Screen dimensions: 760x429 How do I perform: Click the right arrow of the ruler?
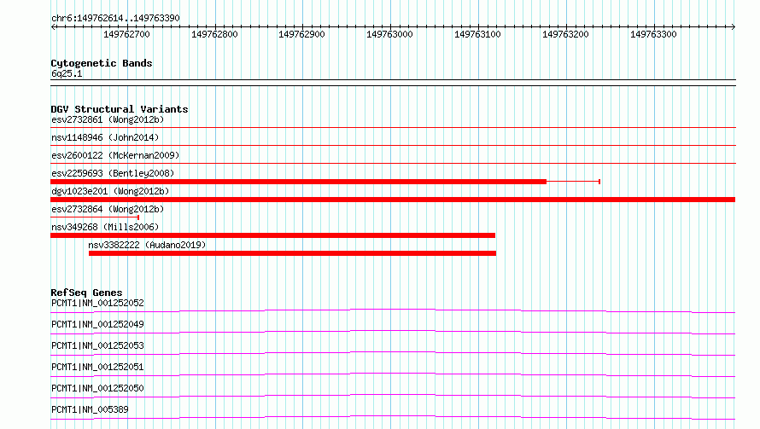pyautogui.click(x=734, y=26)
